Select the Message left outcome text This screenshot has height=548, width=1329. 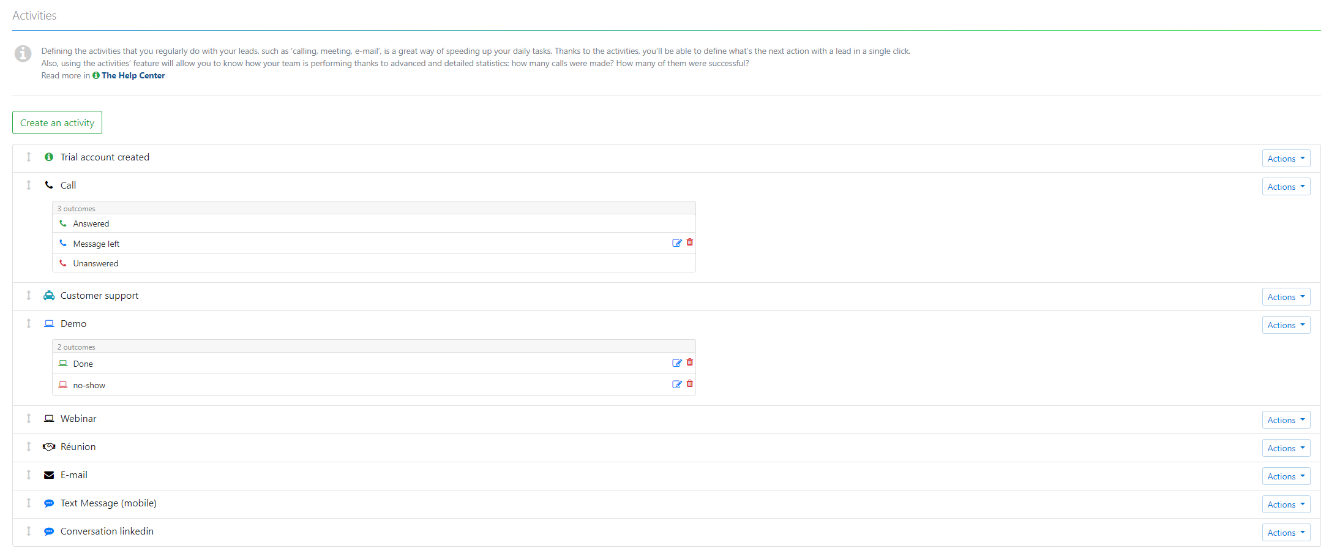click(x=96, y=244)
